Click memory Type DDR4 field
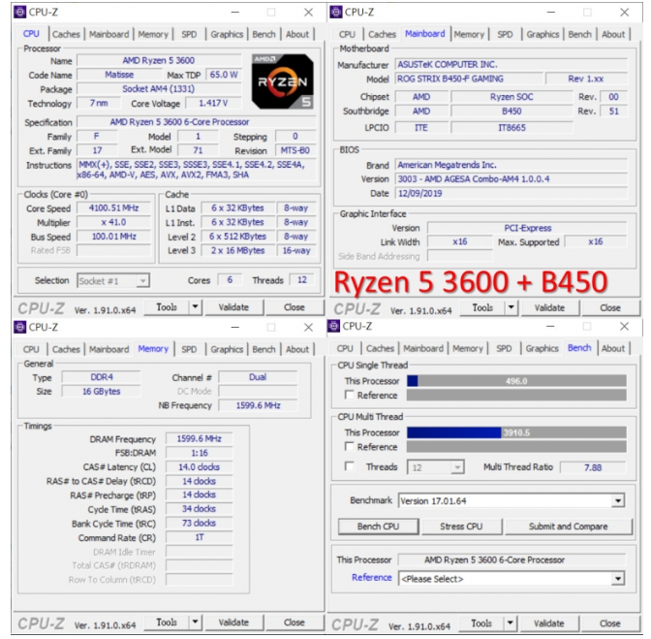Viewport: 651px width, 639px height. [102, 377]
